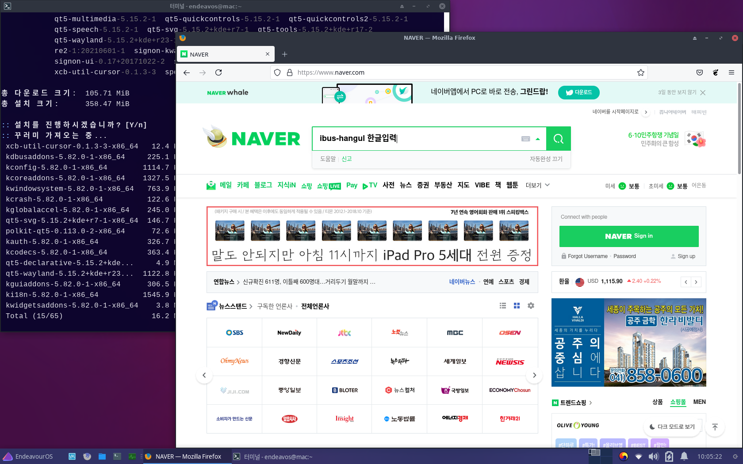
Task: Toggle the on-screen keyboard in search box
Action: click(525, 139)
